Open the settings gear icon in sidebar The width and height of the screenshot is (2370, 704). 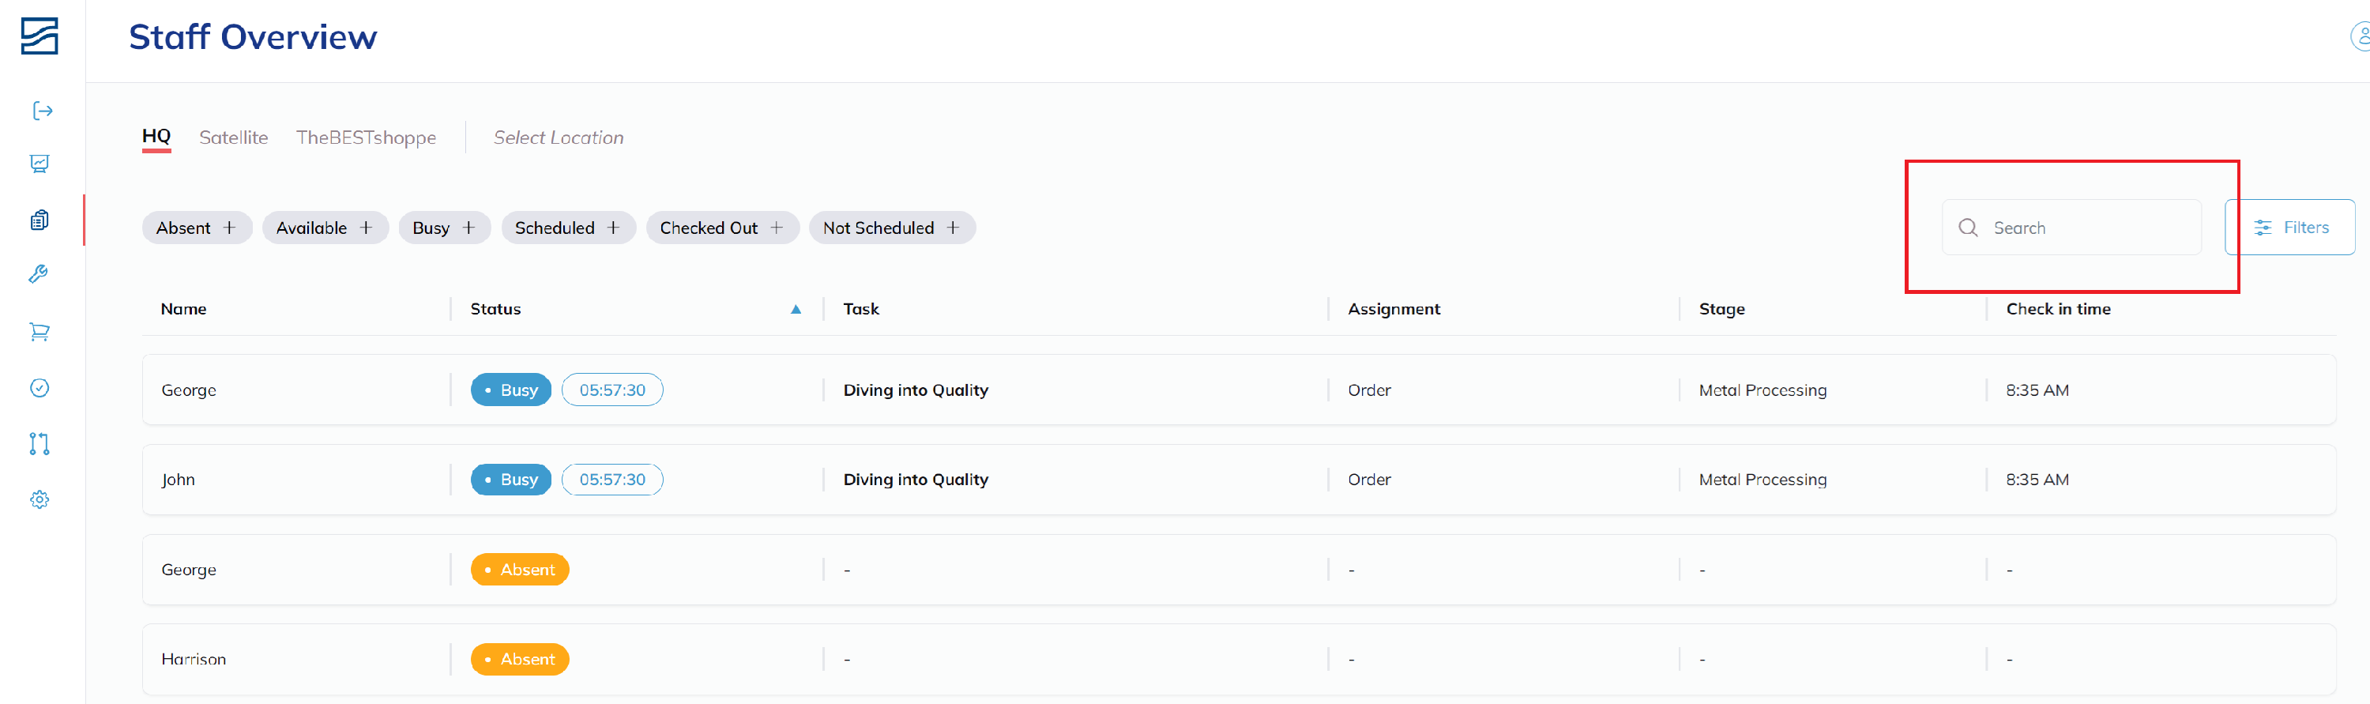click(x=39, y=499)
